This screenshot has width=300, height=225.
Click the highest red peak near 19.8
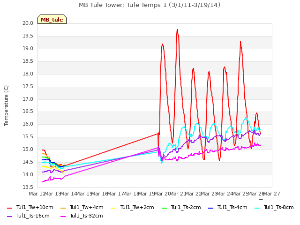pos(178,30)
